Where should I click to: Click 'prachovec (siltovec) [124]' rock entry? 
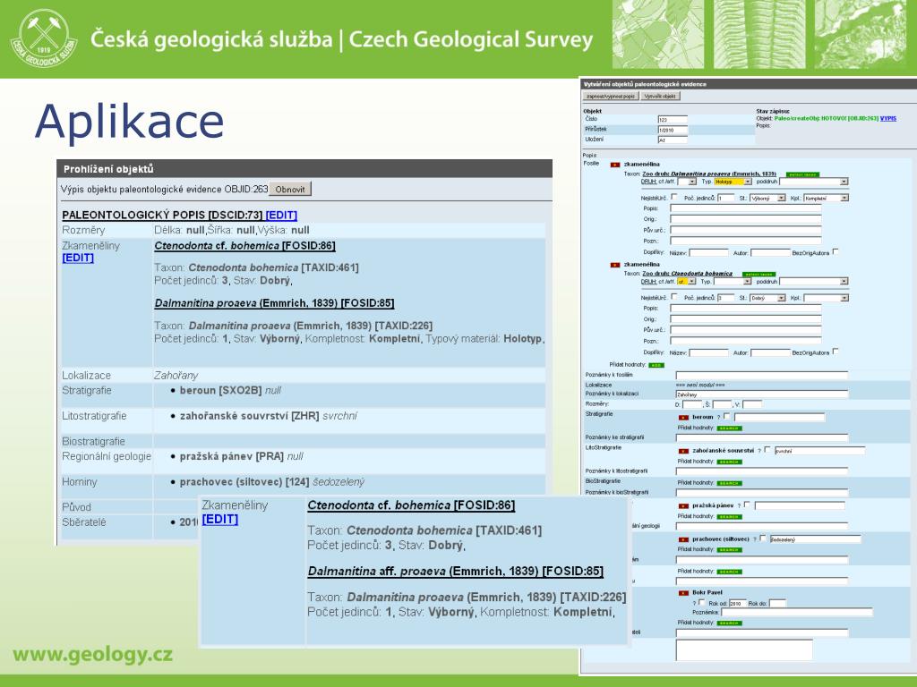click(x=244, y=482)
